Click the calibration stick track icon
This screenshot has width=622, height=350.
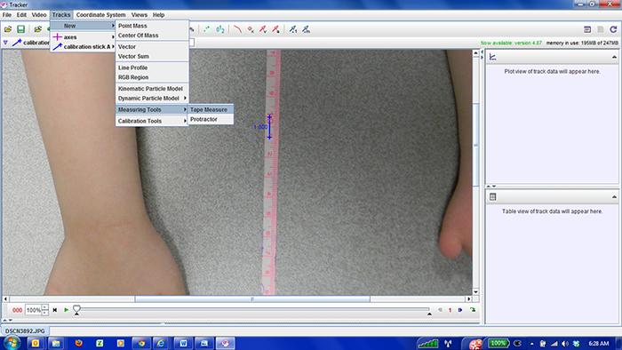tap(17, 43)
